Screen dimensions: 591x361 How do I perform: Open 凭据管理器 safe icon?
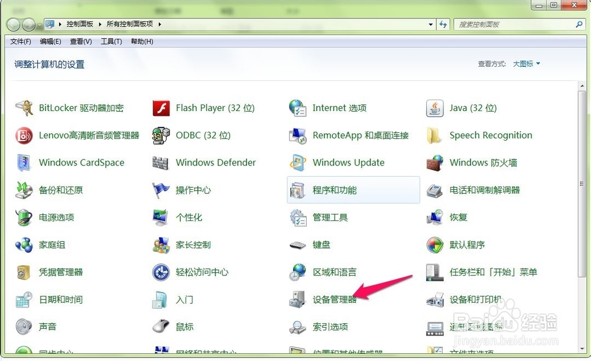[24, 272]
